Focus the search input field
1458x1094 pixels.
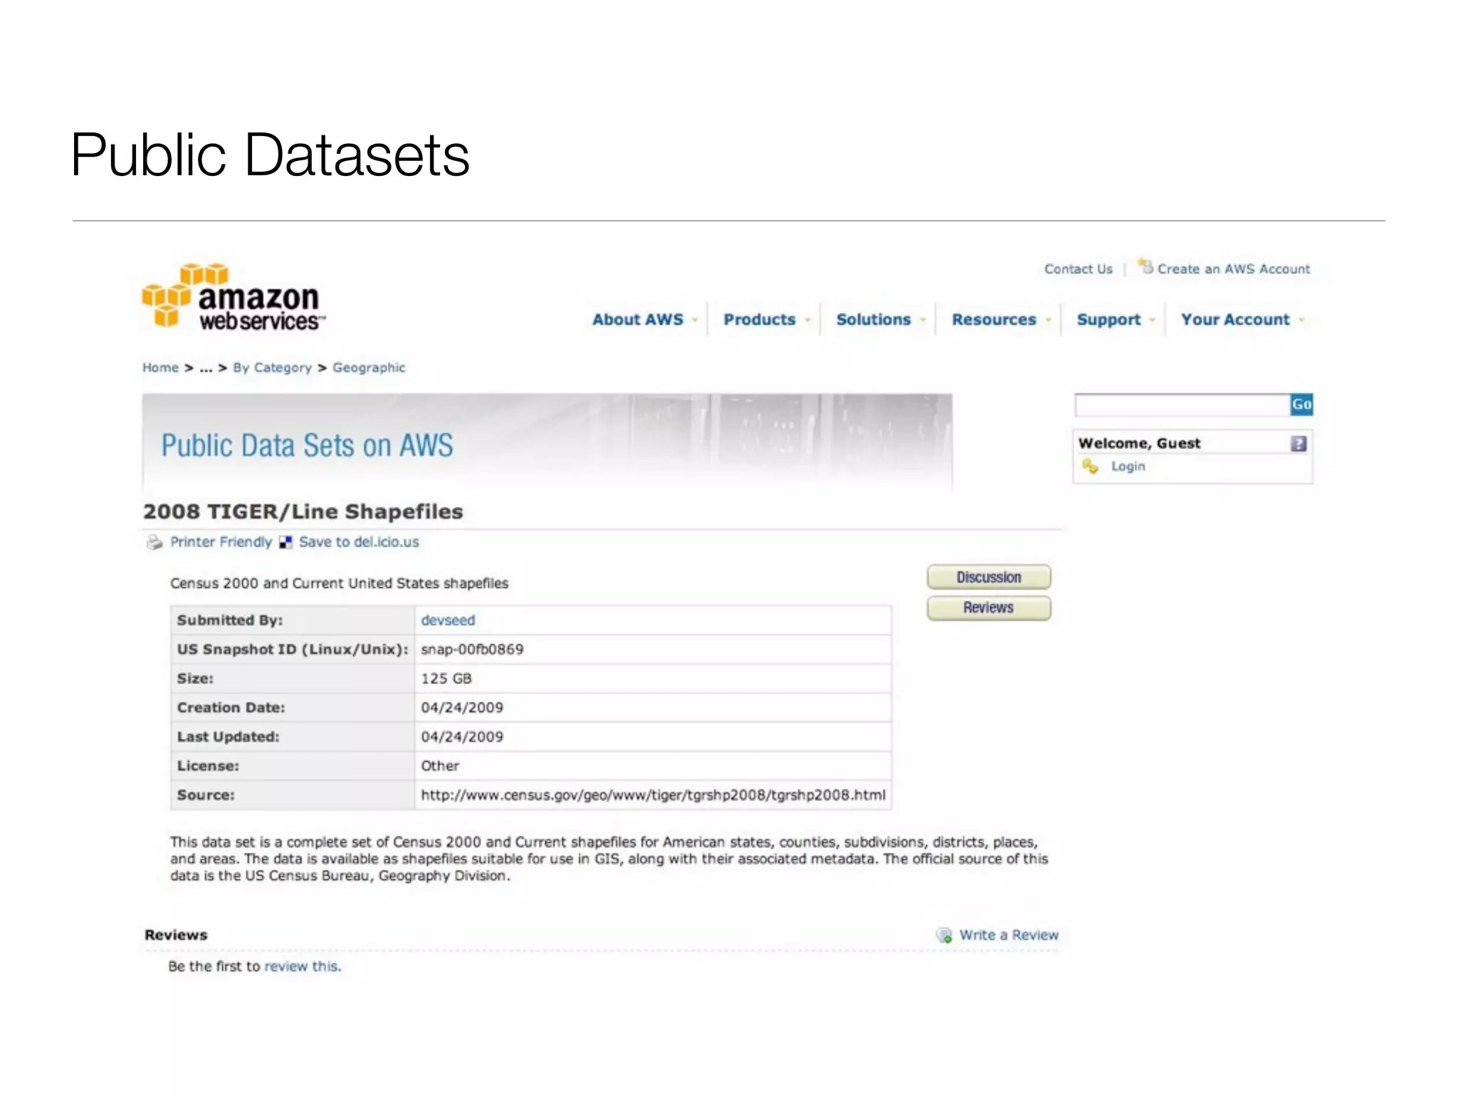pos(1182,405)
